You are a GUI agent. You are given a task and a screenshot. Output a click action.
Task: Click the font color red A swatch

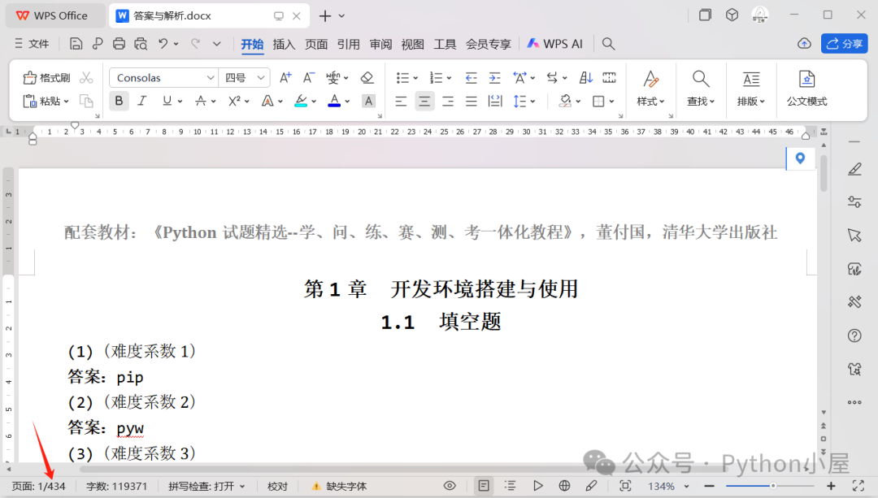[334, 102]
